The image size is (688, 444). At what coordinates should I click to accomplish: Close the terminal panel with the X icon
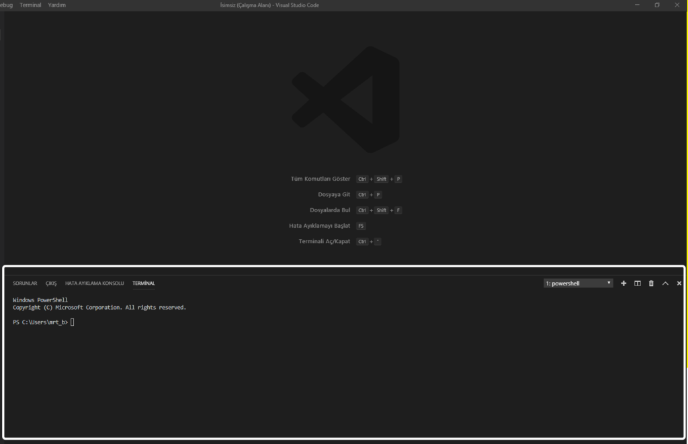point(679,283)
